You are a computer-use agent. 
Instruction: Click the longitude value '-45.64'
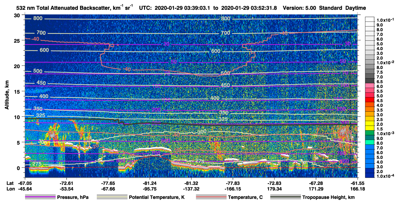[25, 189]
